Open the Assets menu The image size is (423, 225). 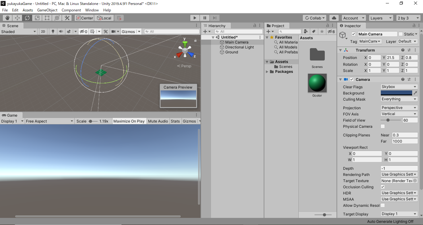[28, 10]
